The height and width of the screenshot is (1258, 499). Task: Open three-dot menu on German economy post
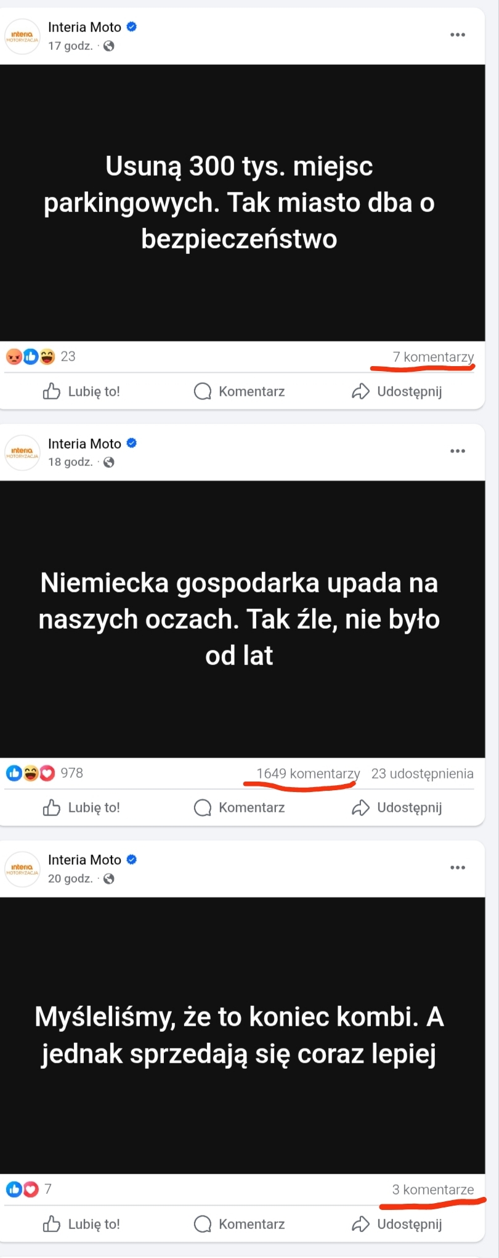458,451
